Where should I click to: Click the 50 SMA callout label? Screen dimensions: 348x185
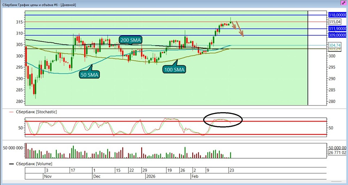[x=89, y=75]
